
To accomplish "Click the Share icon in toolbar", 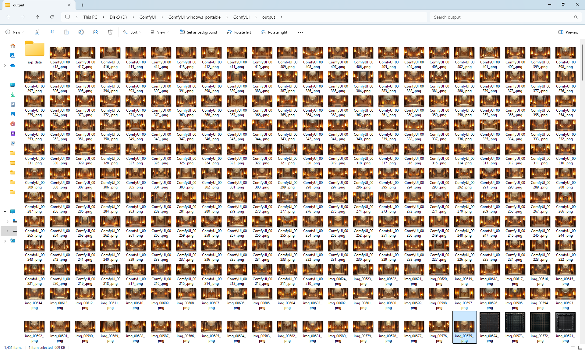I will [x=96, y=32].
